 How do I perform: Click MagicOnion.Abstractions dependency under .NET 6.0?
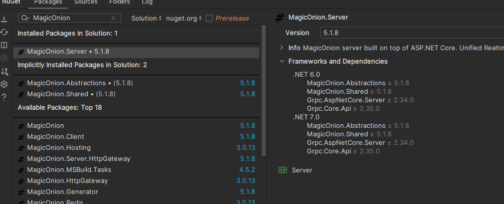point(346,83)
